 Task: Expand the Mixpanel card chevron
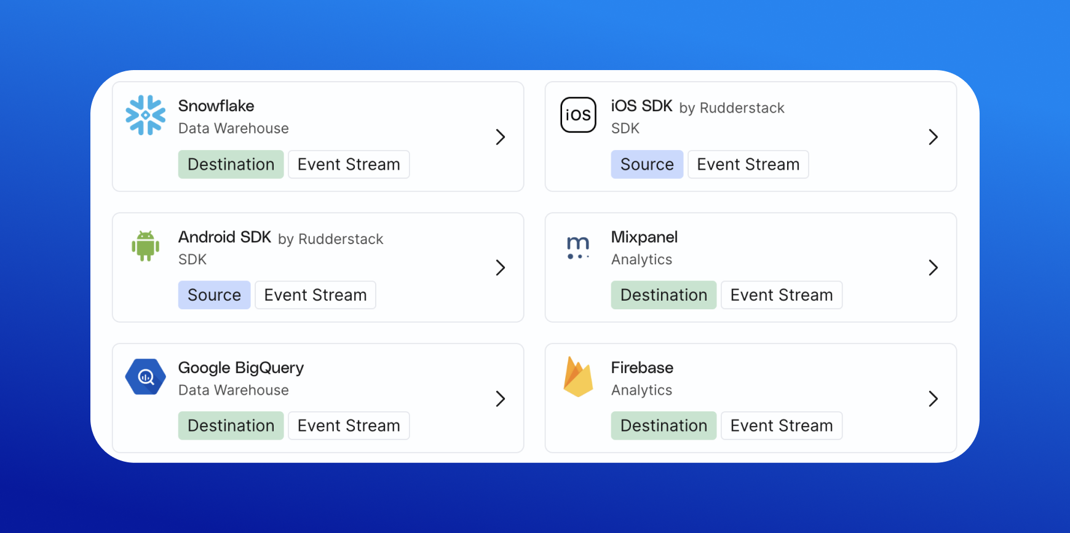click(x=933, y=267)
